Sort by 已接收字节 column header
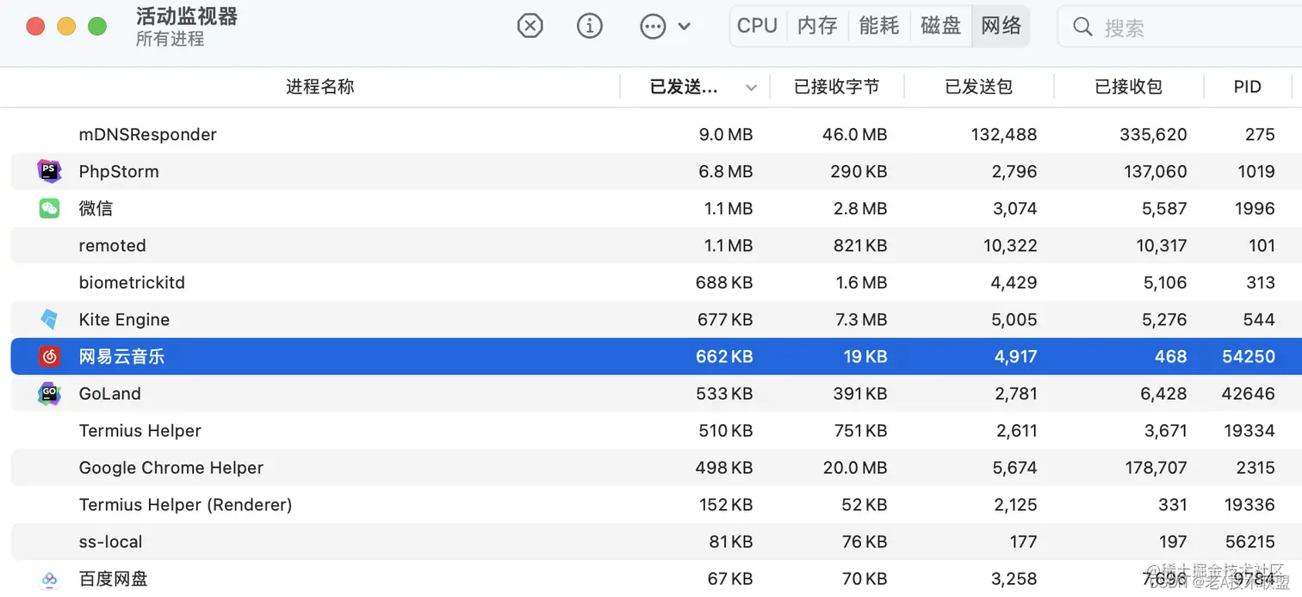This screenshot has height=597, width=1302. (836, 87)
